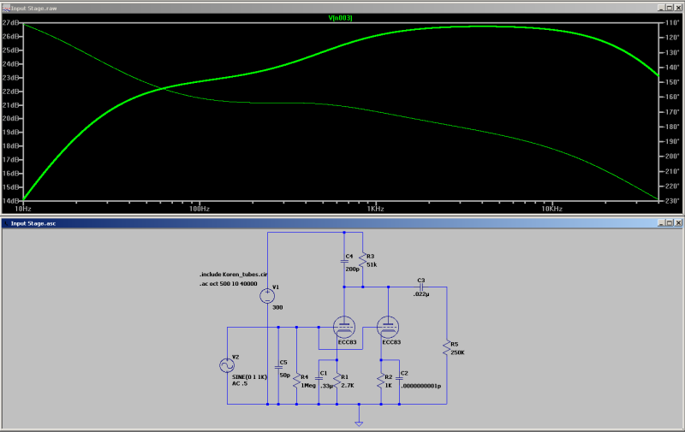Click the 250K value of R5
The height and width of the screenshot is (432, 685).
pyautogui.click(x=457, y=352)
